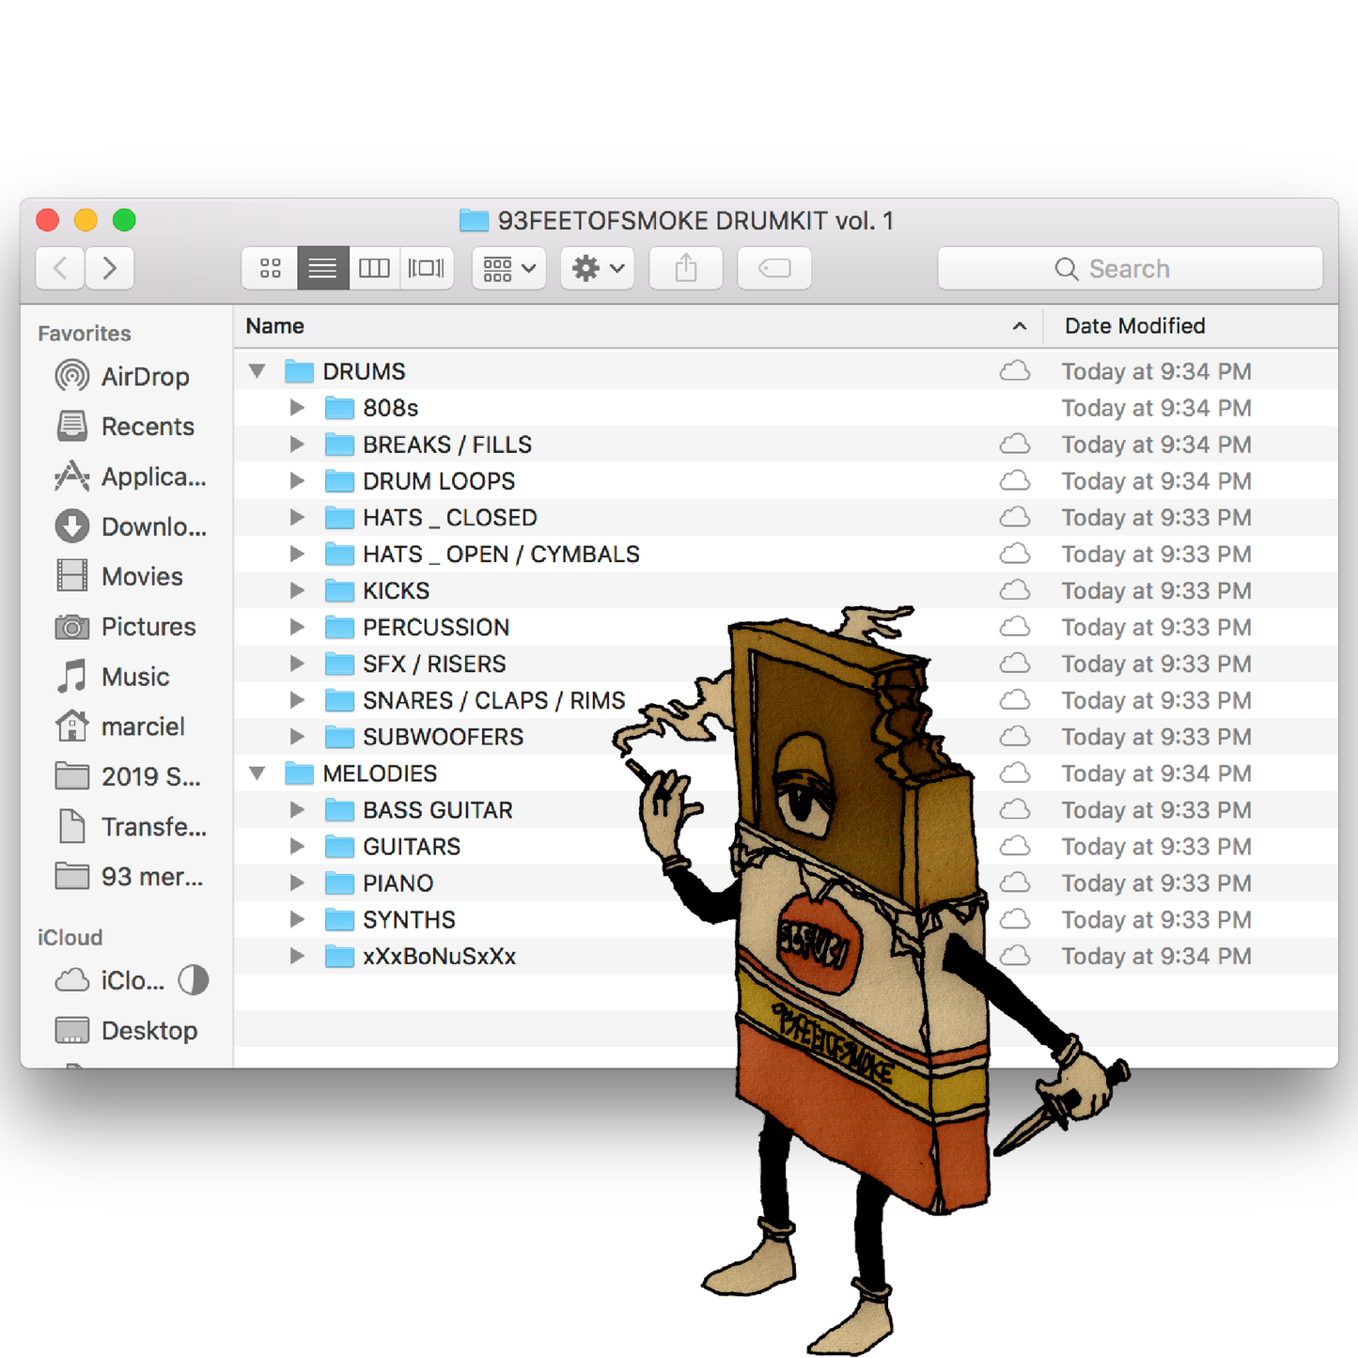Switch to column view layout

click(x=374, y=269)
